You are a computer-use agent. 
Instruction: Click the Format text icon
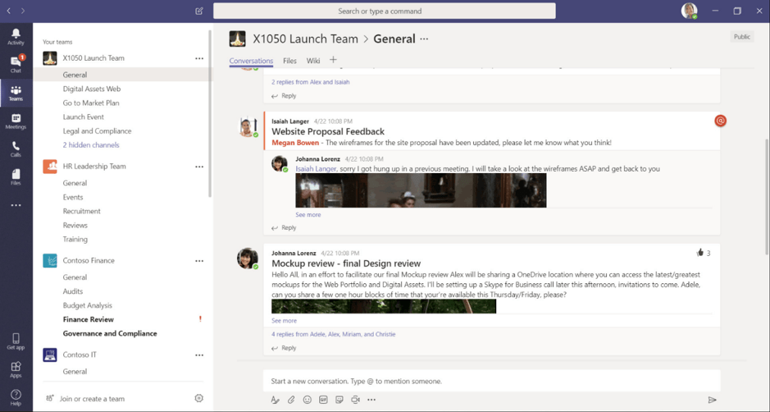click(275, 400)
